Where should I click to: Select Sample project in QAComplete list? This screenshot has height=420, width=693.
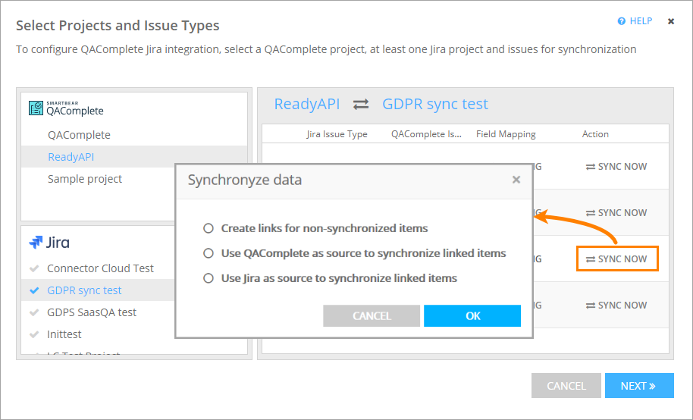point(85,179)
